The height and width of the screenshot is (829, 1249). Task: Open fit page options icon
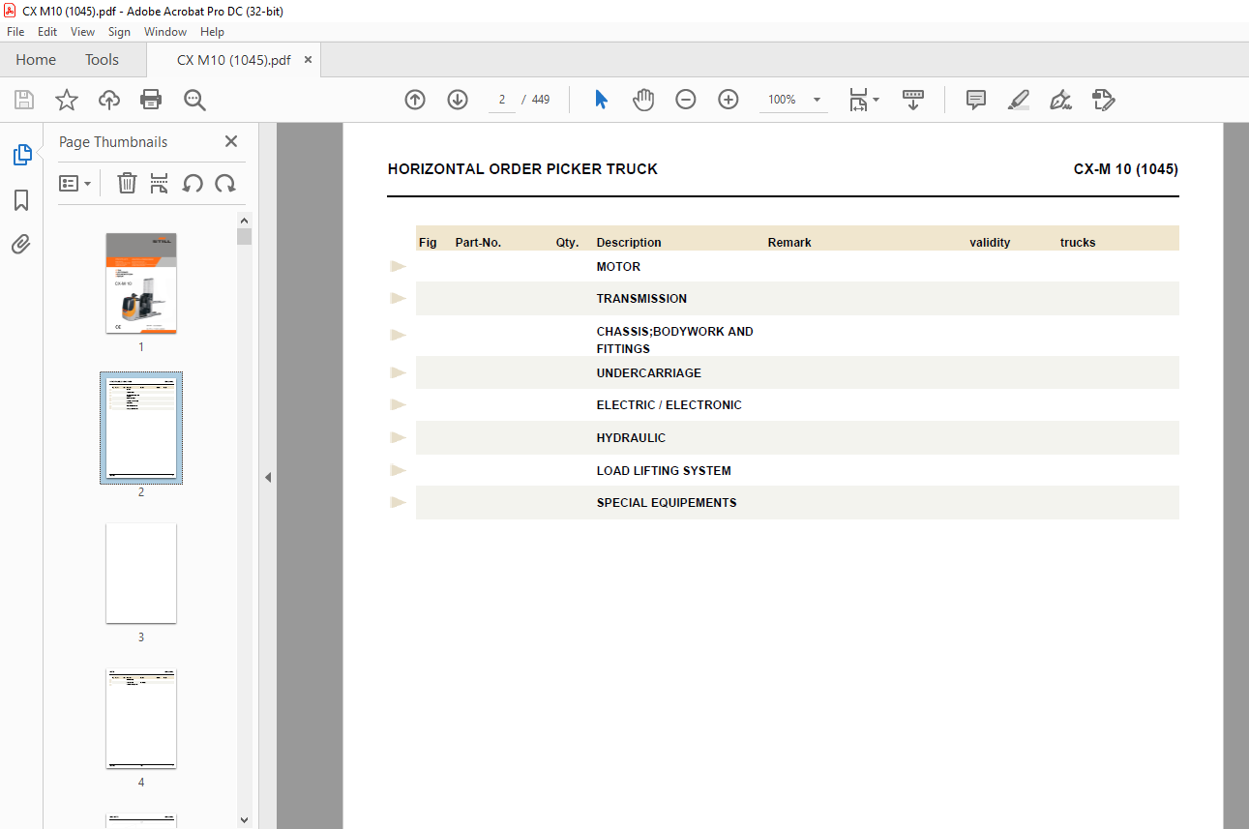(863, 100)
